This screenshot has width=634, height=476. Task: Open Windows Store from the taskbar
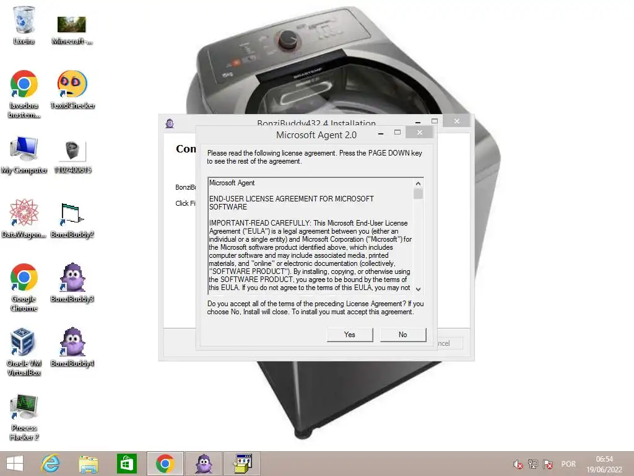[126, 464]
